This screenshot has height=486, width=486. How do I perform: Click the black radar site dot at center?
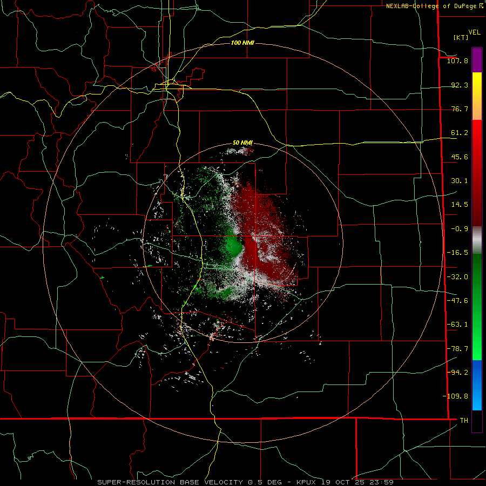(244, 242)
